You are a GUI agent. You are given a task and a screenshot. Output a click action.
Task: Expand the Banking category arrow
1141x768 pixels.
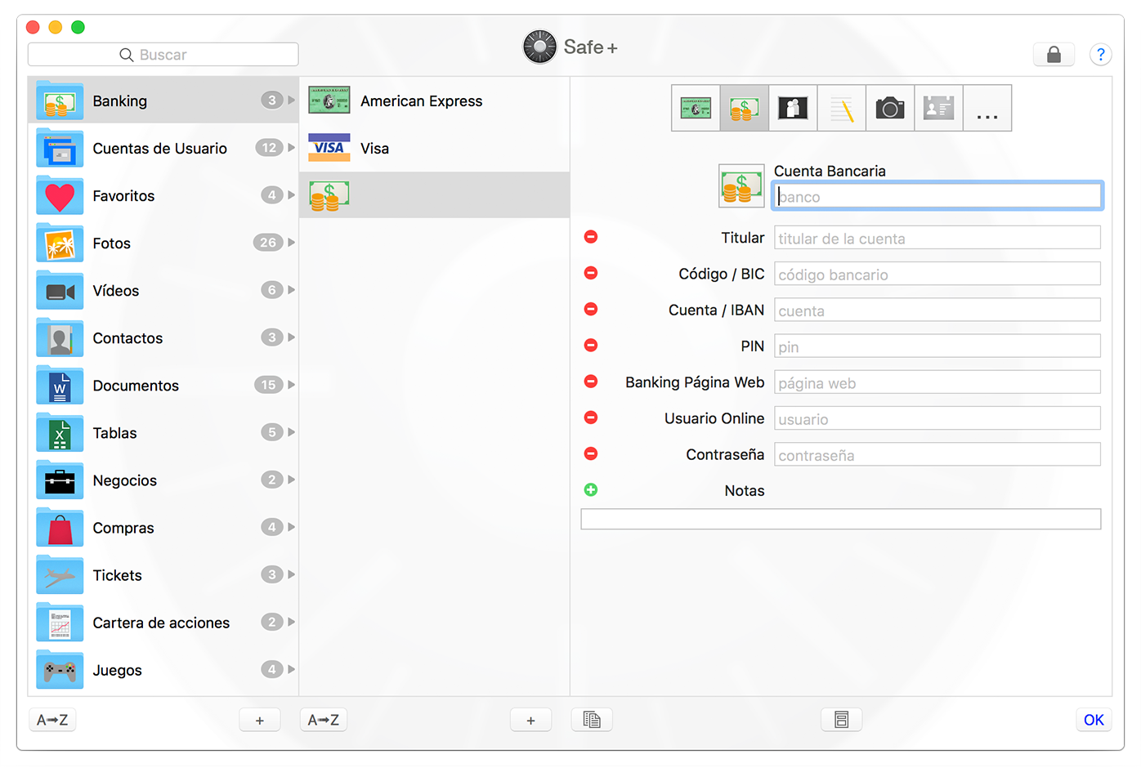[x=291, y=100]
